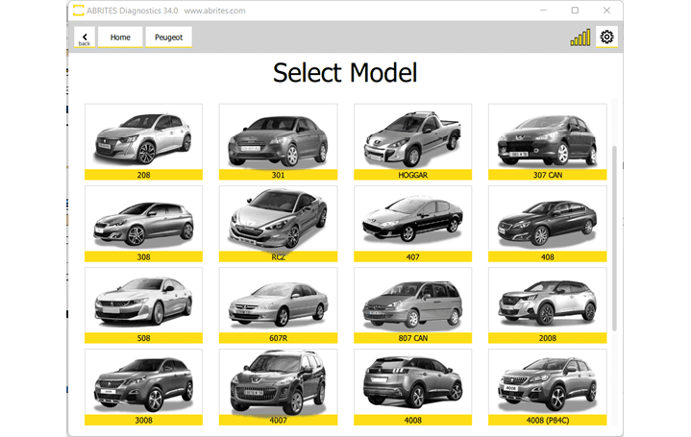Image resolution: width=691 pixels, height=437 pixels.
Task: Click the ABRITES app icon in title bar
Action: pos(76,11)
